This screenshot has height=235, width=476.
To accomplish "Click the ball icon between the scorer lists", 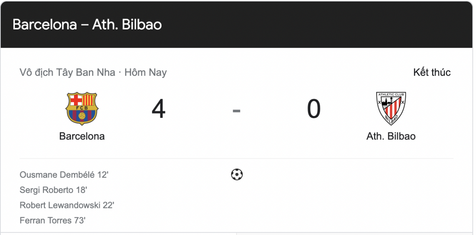I will click(237, 174).
